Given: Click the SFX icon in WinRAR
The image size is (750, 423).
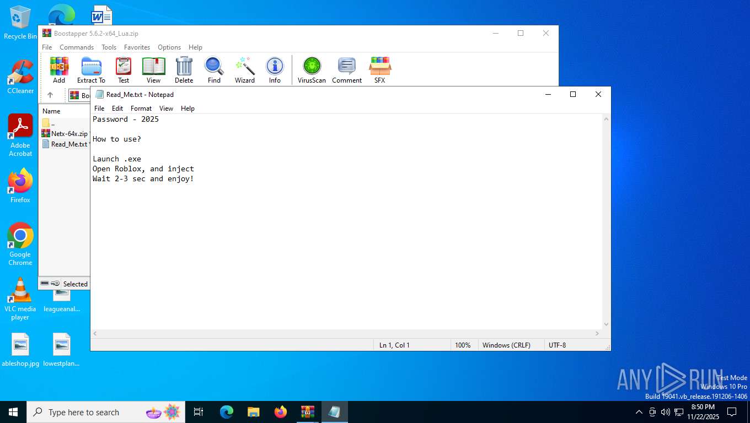Looking at the screenshot, I should point(380,70).
